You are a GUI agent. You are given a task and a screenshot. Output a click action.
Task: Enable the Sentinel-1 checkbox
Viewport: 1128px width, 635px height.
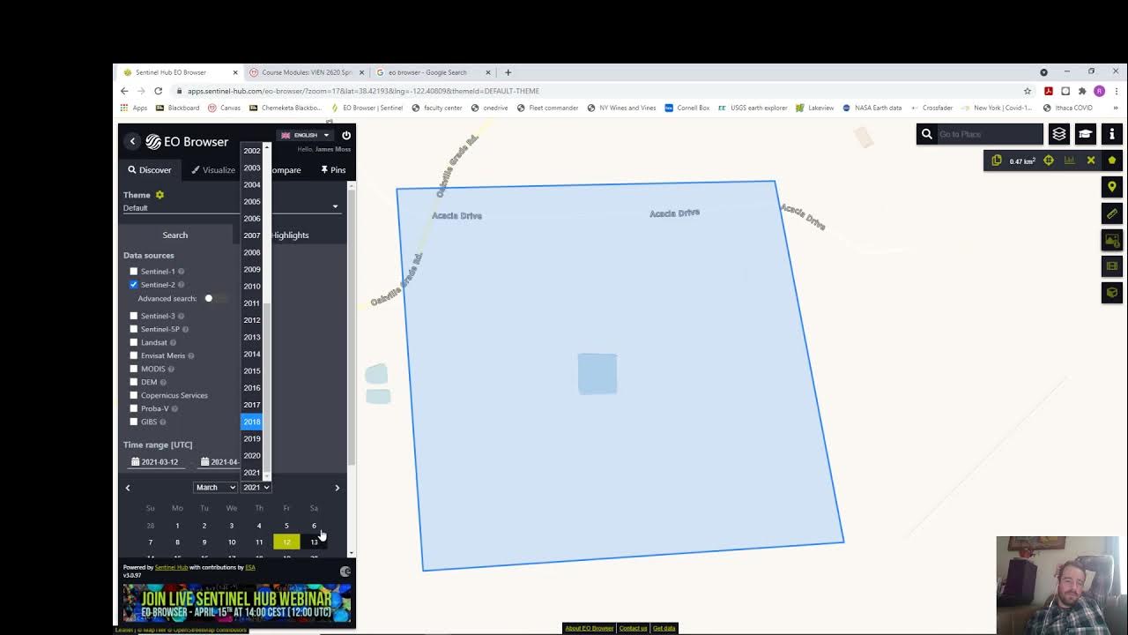[x=134, y=272]
